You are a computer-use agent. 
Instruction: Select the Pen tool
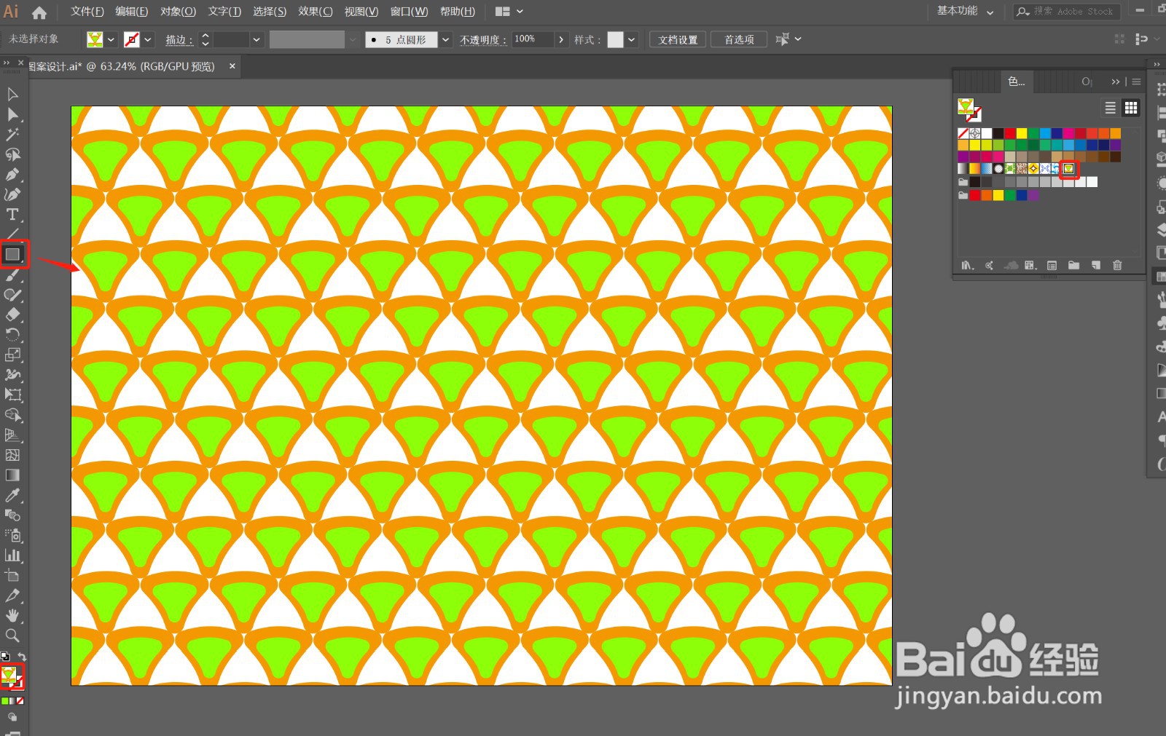click(x=12, y=175)
